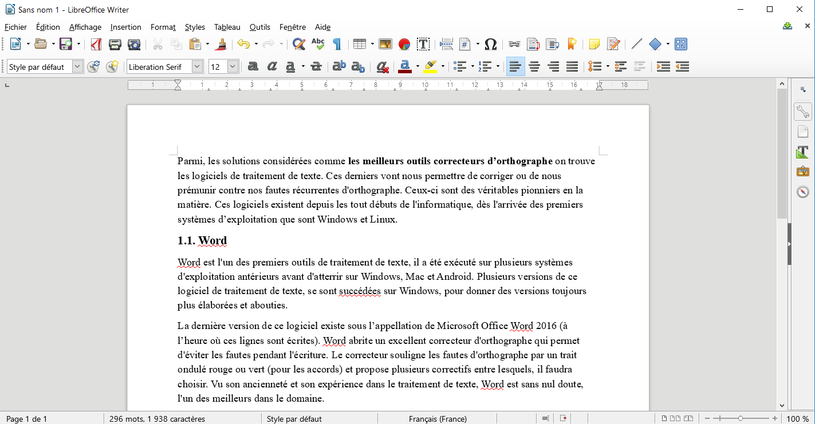
Task: Expand the Open file dropdown arrow
Action: 53,44
